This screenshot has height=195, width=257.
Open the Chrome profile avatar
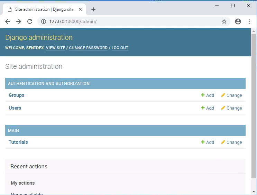coord(238,21)
